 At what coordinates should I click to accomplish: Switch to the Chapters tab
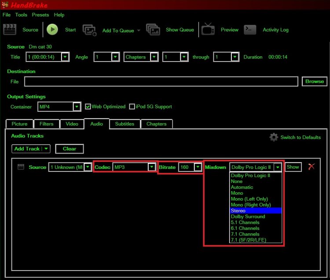(157, 124)
